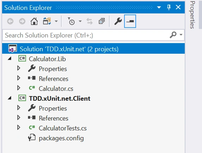This screenshot has height=153, width=202.
Task: Open Pending Changes Filter dropdown arrow
Action: click(x=80, y=21)
